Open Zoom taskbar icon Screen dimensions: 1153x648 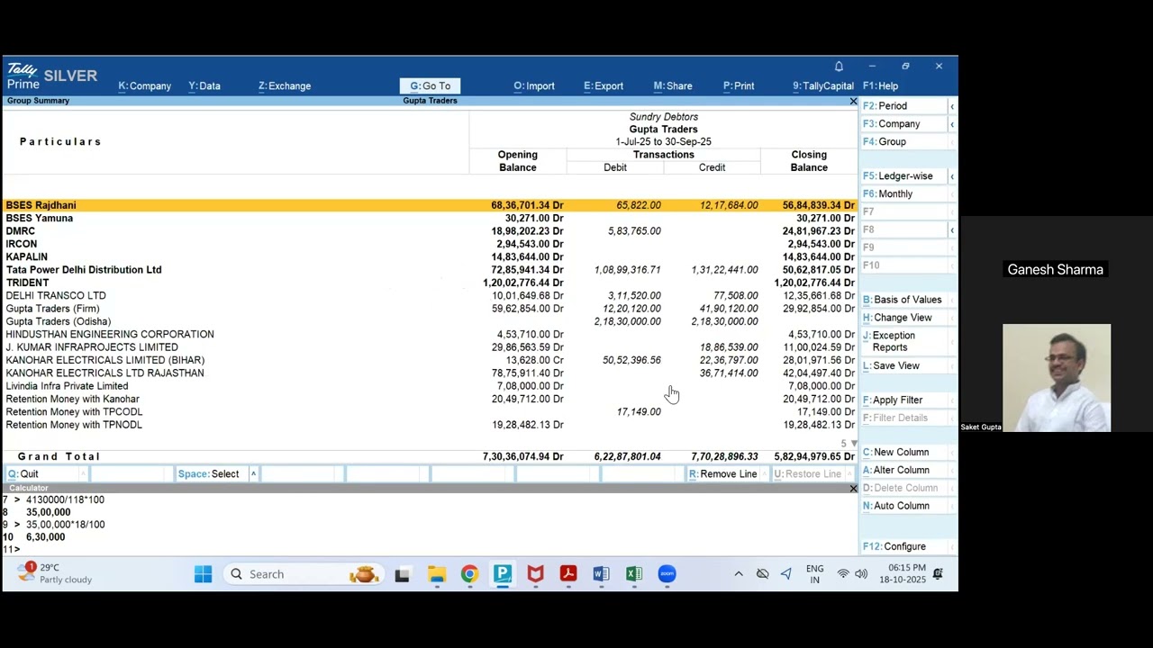pos(667,574)
